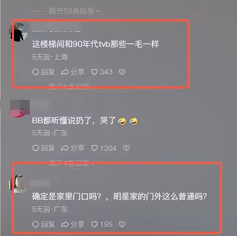The height and width of the screenshot is (236, 237).
Task: Reply to the 这楼梯间 comment
Action: 43,72
